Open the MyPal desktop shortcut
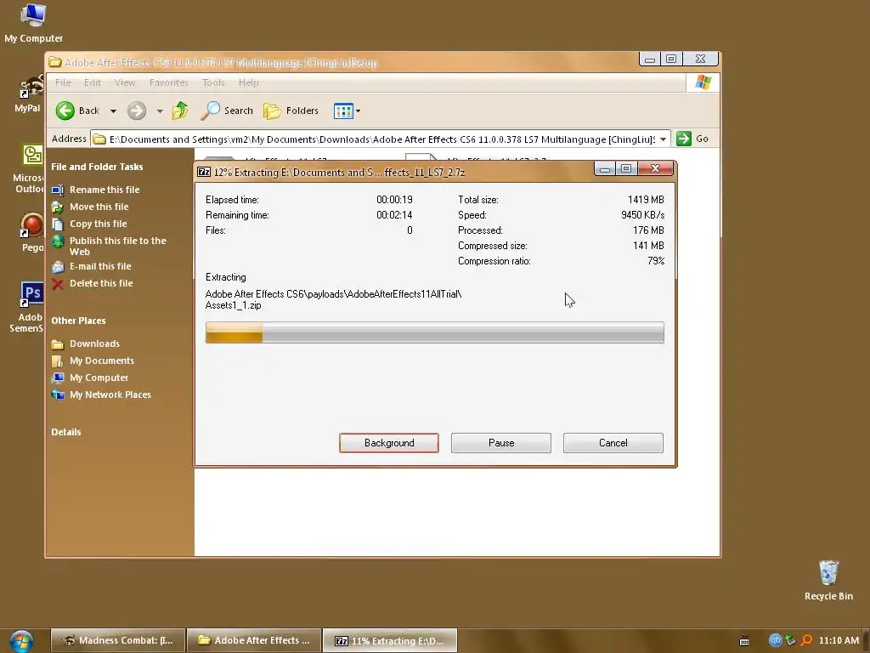 tap(29, 94)
